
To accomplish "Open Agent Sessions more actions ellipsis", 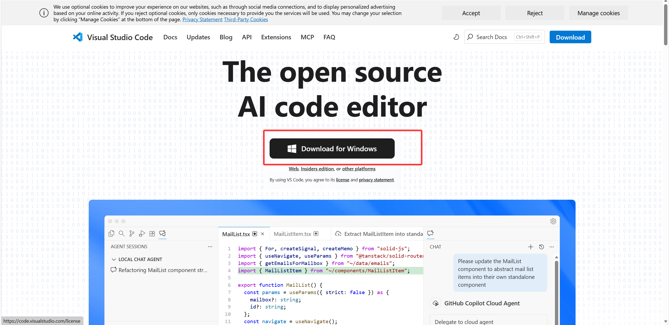I will (x=210, y=246).
